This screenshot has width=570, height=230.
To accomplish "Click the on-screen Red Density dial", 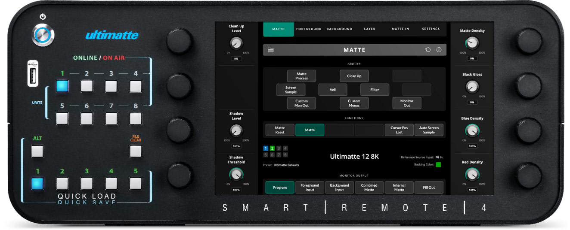I will (472, 174).
